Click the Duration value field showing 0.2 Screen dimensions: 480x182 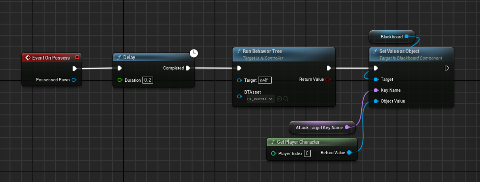[x=148, y=80]
